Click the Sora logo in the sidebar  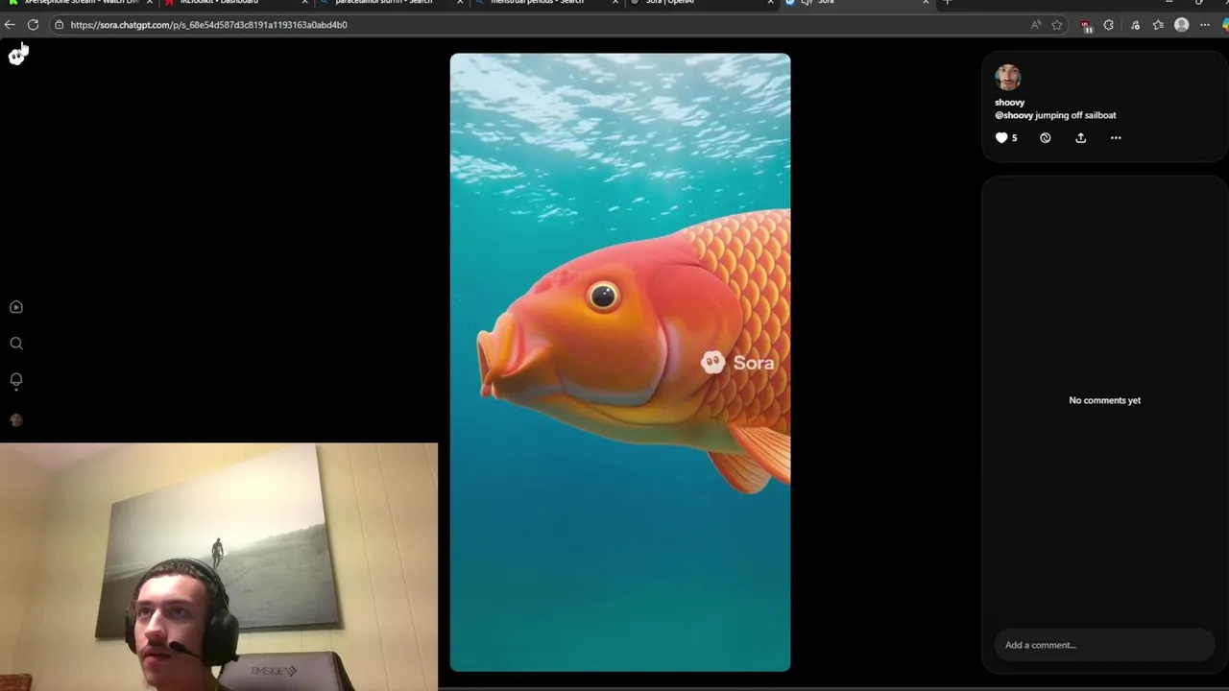click(16, 57)
